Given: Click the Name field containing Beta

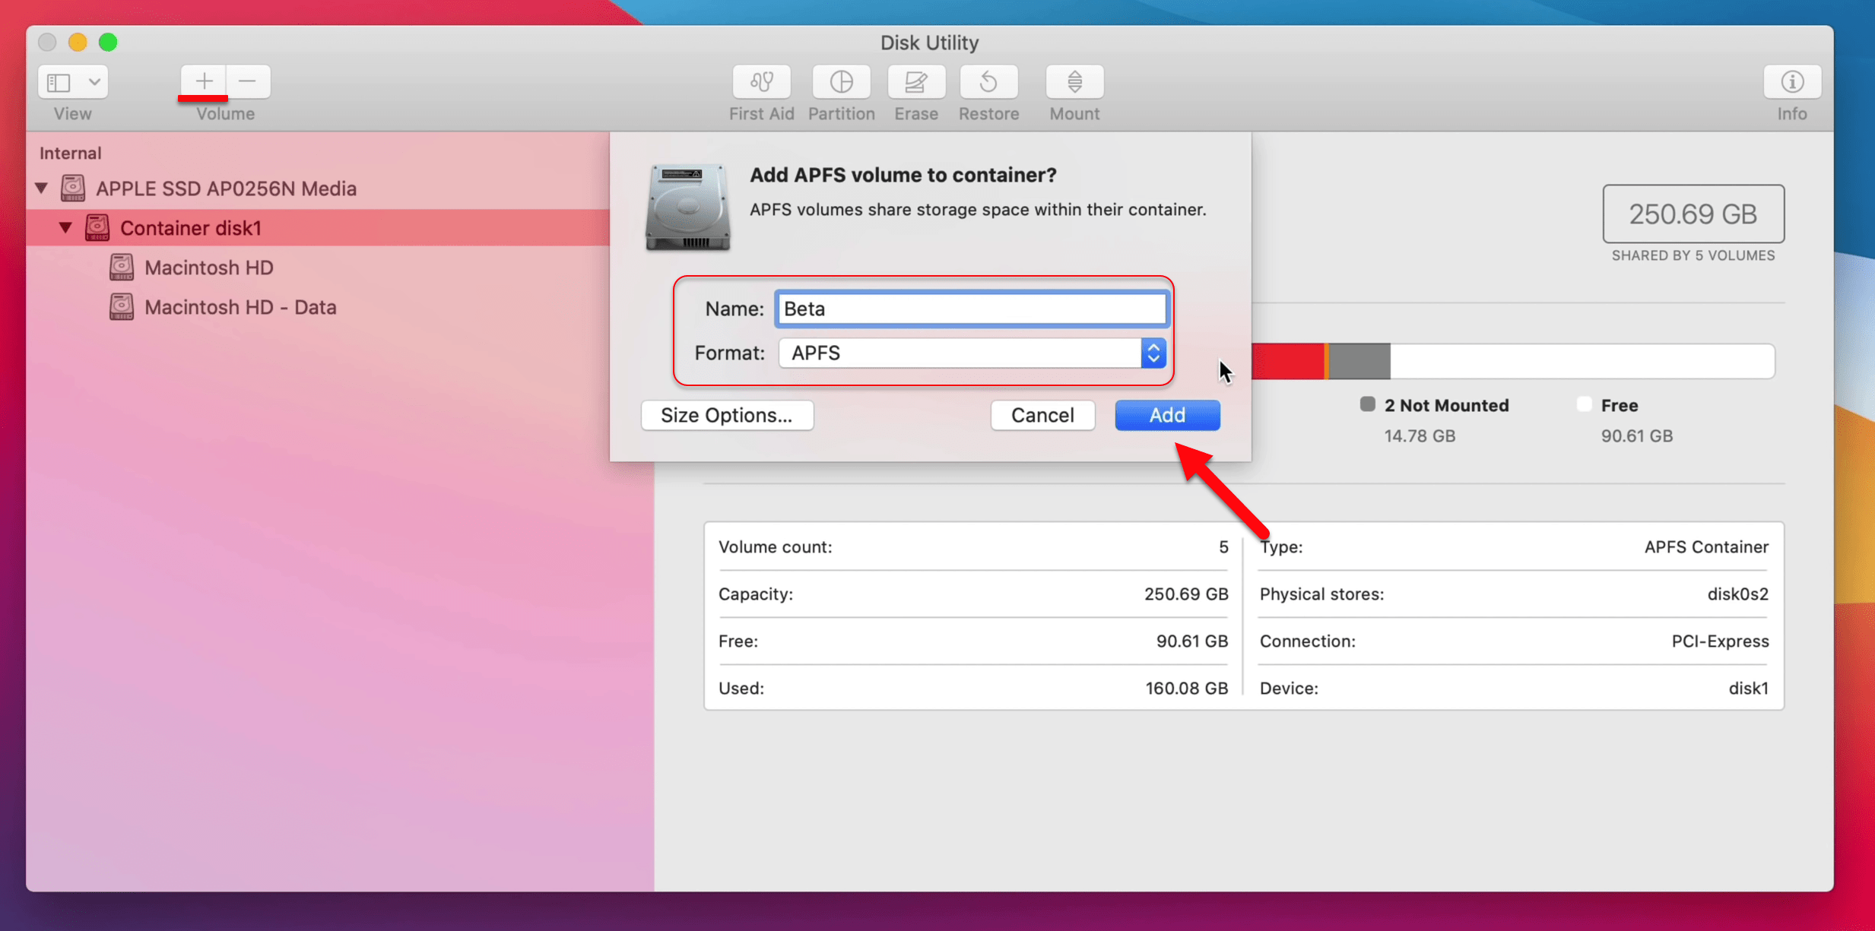Looking at the screenshot, I should tap(971, 309).
